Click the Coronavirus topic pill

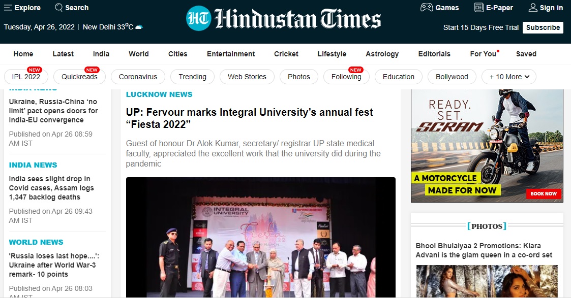[138, 77]
